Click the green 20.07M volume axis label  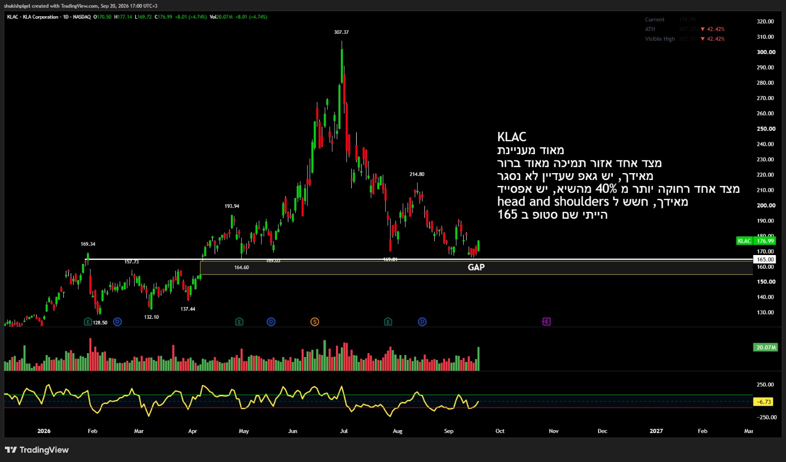(x=765, y=347)
